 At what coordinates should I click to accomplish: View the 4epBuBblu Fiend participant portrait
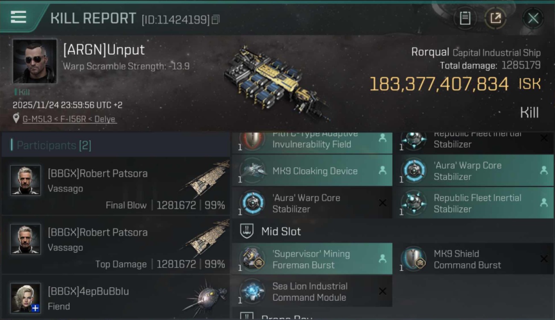click(x=26, y=298)
